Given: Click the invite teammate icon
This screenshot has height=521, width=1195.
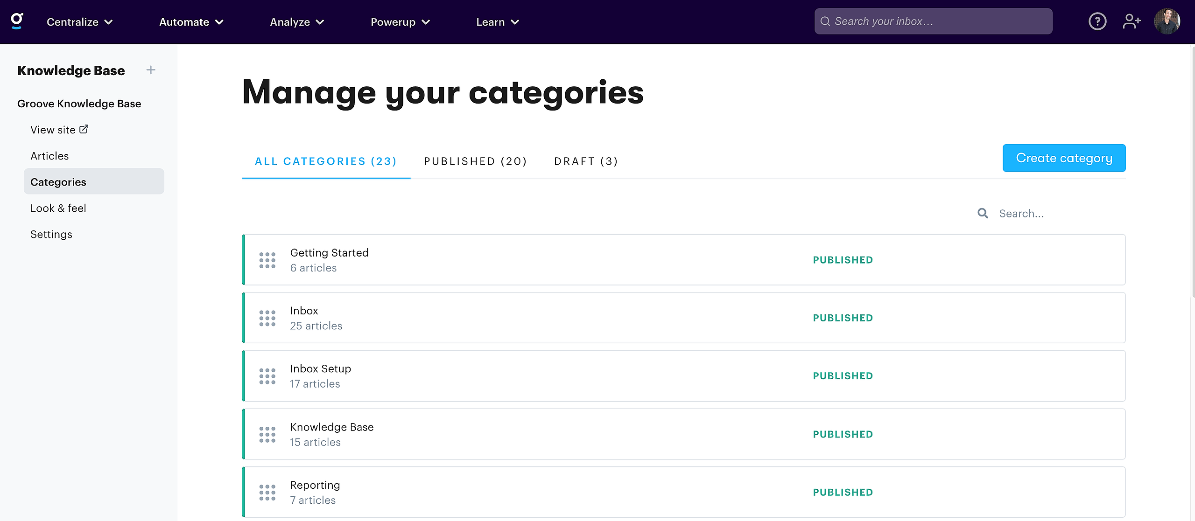Looking at the screenshot, I should pyautogui.click(x=1132, y=21).
